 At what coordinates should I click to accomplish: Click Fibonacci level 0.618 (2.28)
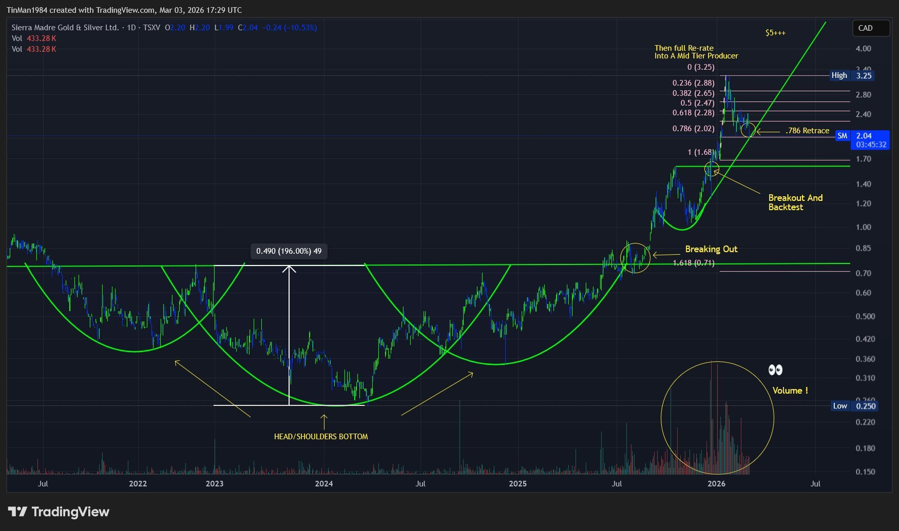click(x=693, y=113)
